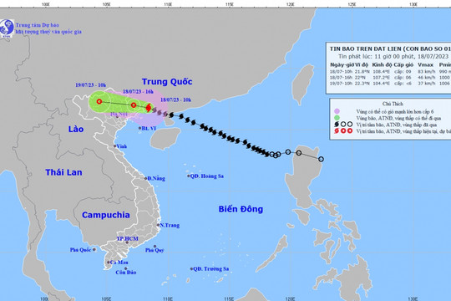This screenshot has width=451, height=301.
Task: Click the dot marker beside QĐ. Trường Sa
Action: coord(191,268)
